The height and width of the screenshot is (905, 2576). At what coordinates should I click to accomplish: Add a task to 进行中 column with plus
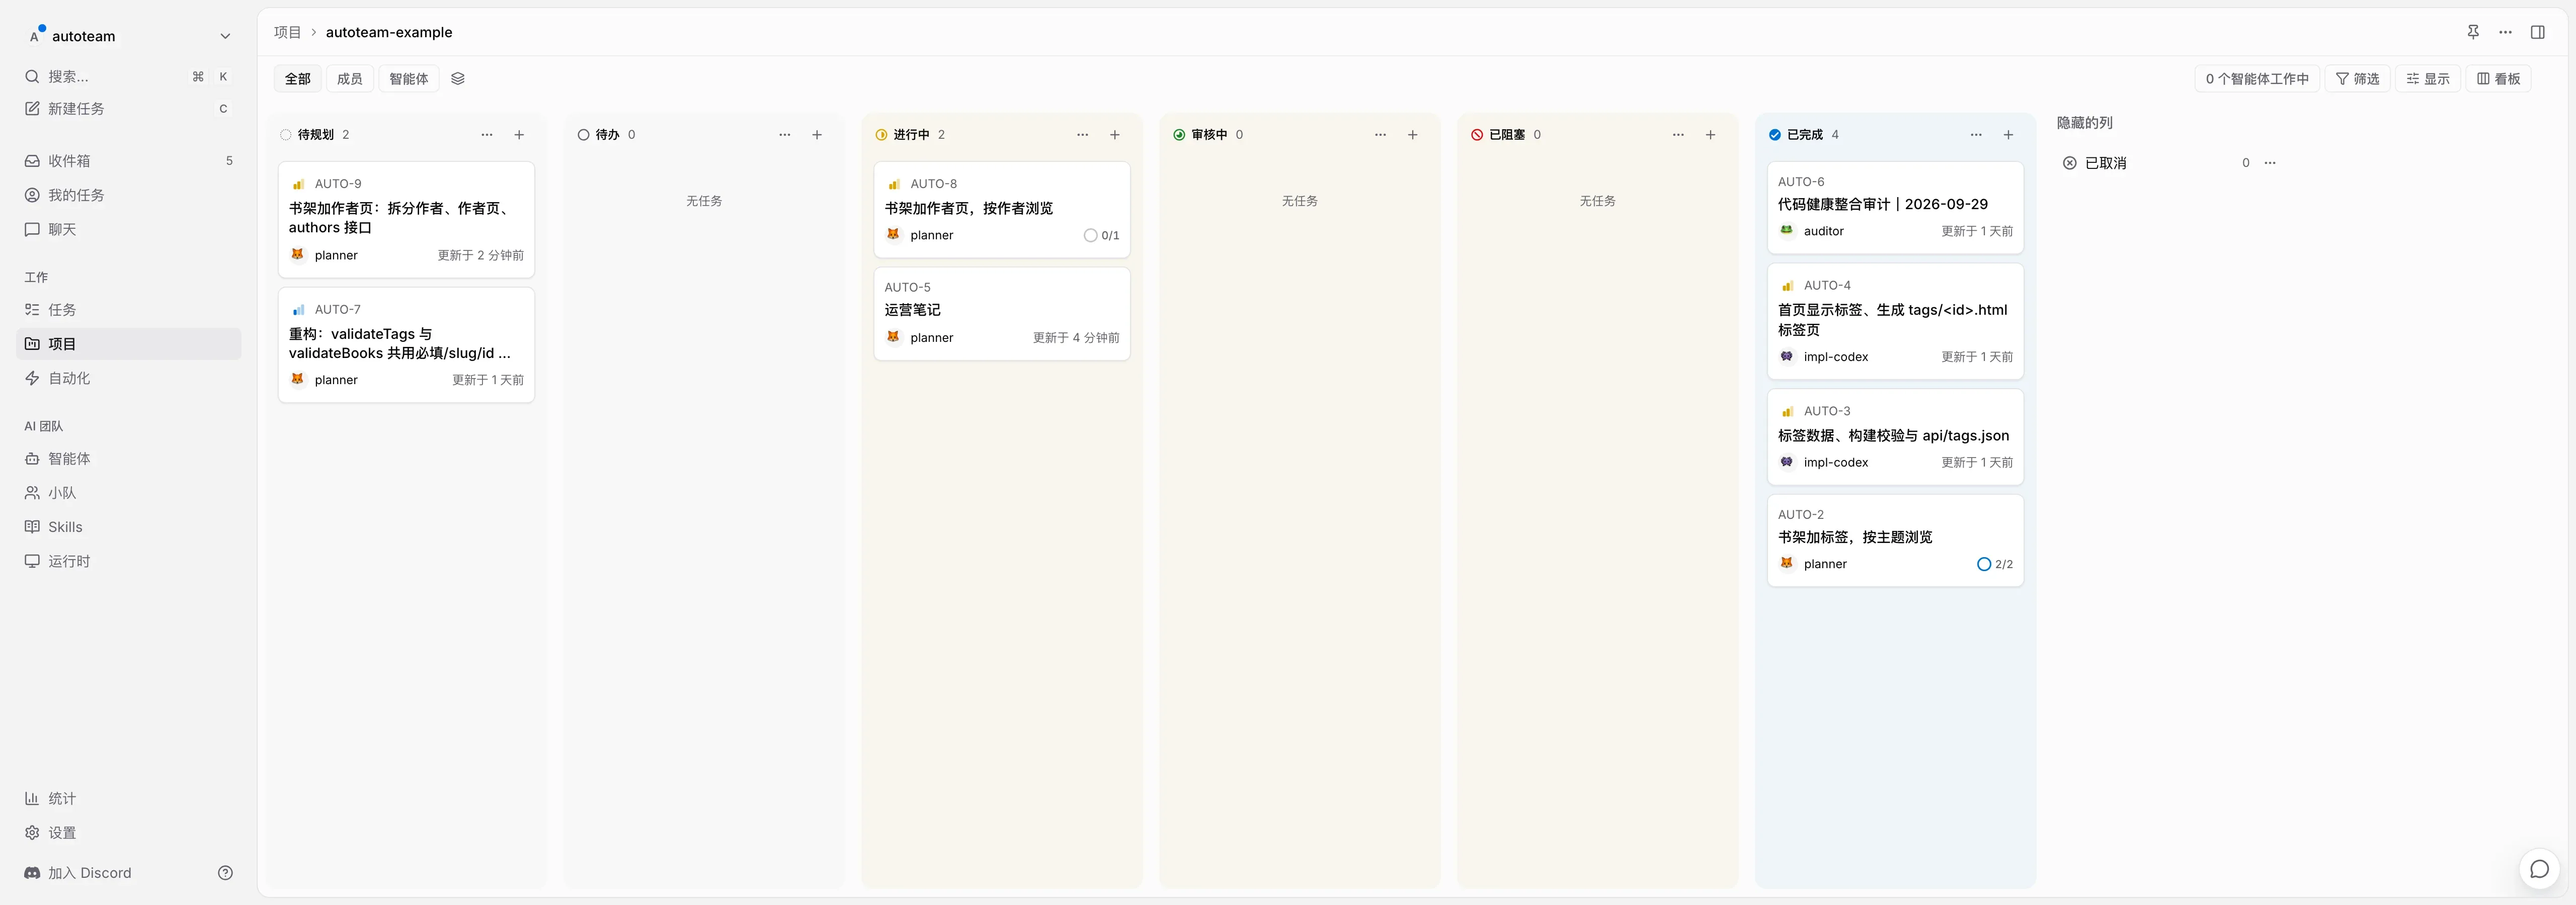(x=1115, y=135)
